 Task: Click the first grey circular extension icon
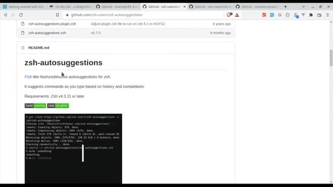tap(280, 15)
